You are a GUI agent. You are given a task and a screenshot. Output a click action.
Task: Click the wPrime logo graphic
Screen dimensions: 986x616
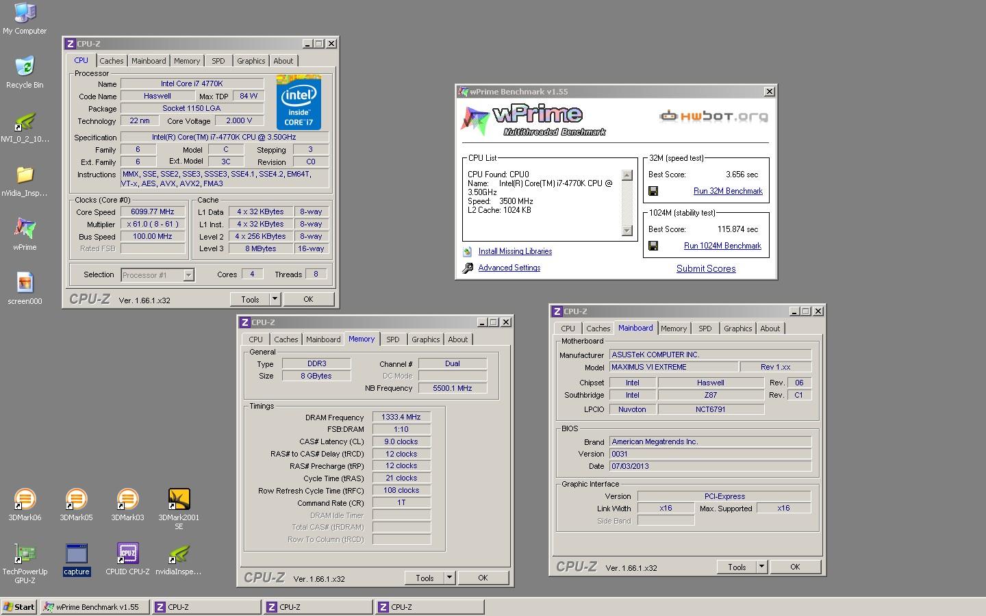[x=533, y=120]
